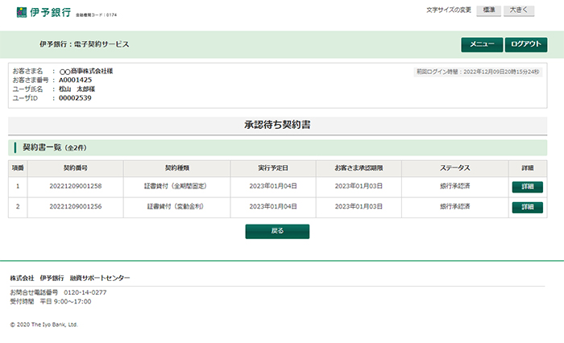Click the 金融機関コード：0174 text
The width and height of the screenshot is (564, 343).
coord(96,15)
